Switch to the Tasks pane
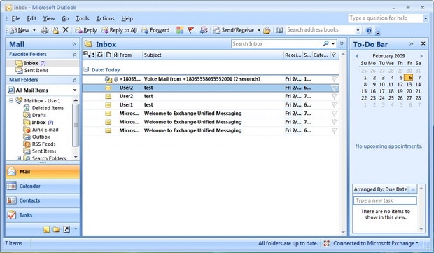 43,214
